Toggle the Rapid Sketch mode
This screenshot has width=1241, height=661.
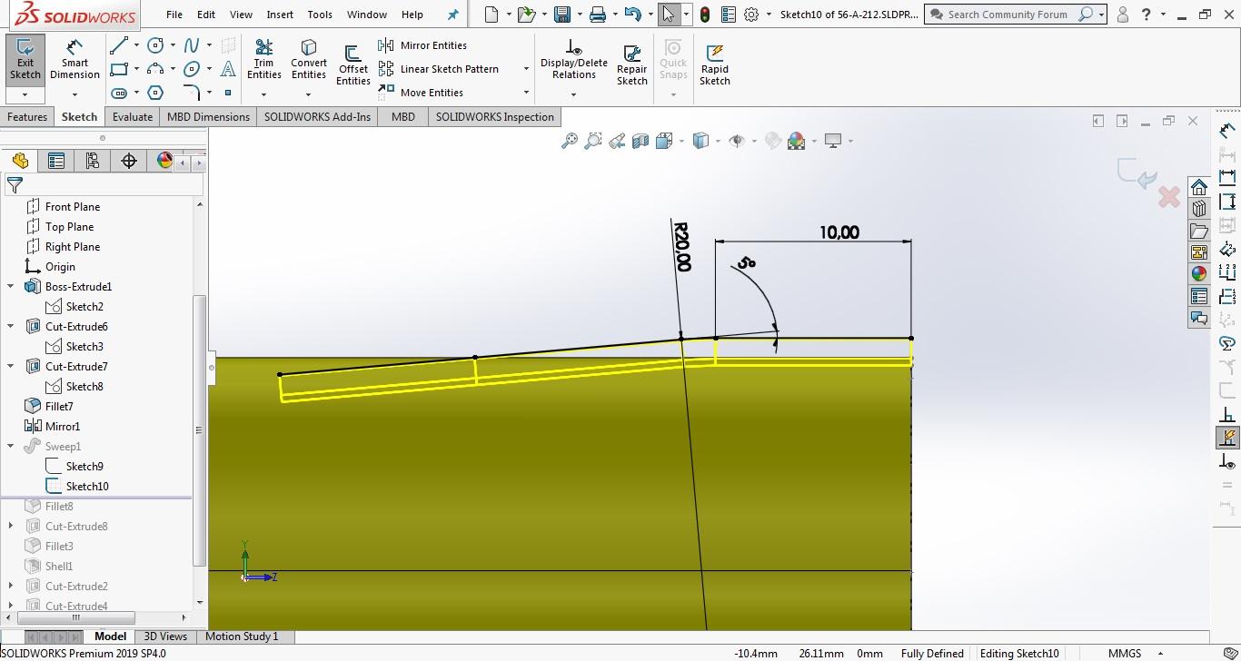(715, 64)
